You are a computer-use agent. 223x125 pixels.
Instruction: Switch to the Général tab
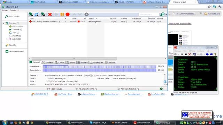pos(35,62)
